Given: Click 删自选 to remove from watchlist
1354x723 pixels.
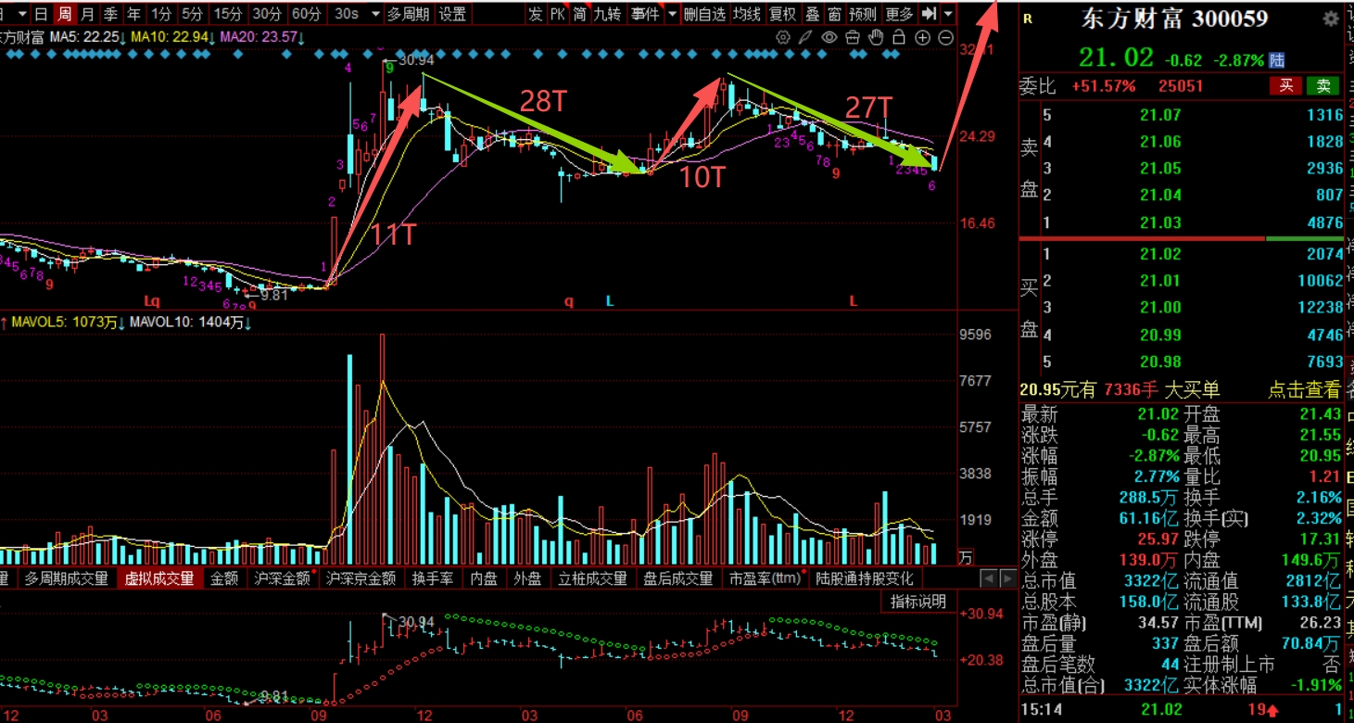Looking at the screenshot, I should pyautogui.click(x=704, y=14).
